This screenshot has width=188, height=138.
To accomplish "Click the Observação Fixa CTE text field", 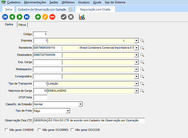I will click(89, 120).
